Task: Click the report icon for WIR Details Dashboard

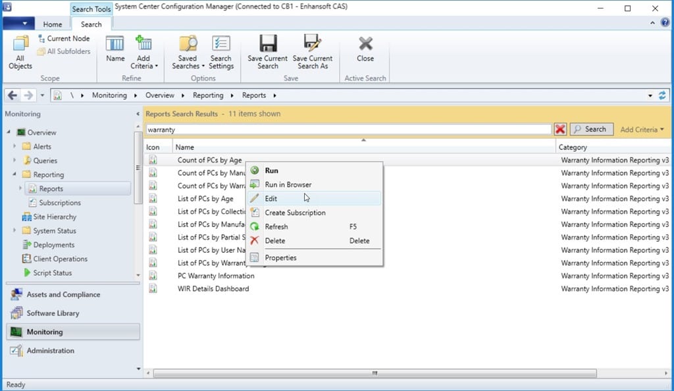Action: (x=153, y=289)
